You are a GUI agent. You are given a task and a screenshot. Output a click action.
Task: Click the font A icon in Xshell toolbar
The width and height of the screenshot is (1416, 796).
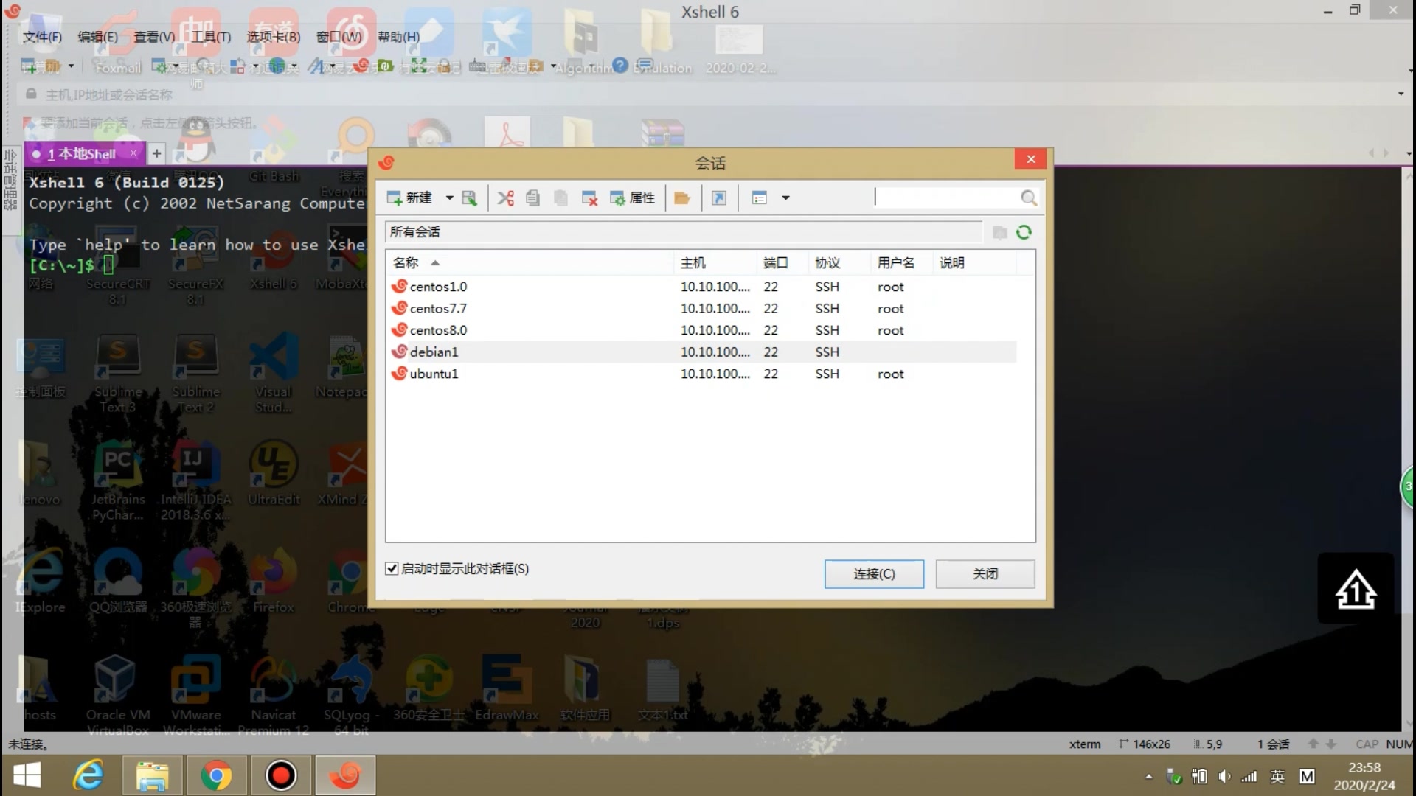(316, 66)
